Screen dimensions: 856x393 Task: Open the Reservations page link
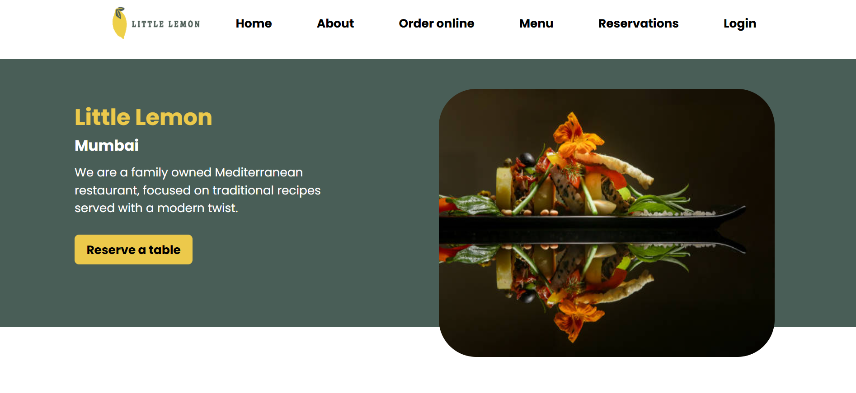tap(638, 23)
